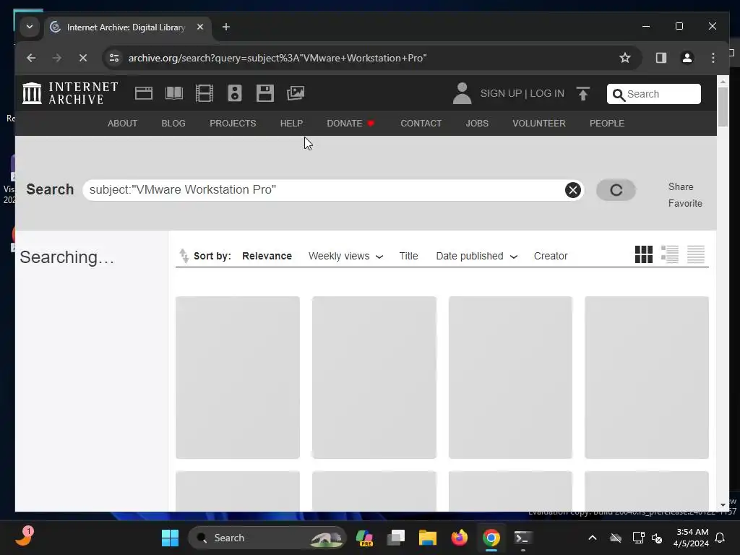The height and width of the screenshot is (555, 740).
Task: Open the ABOUT menu item
Action: (122, 123)
